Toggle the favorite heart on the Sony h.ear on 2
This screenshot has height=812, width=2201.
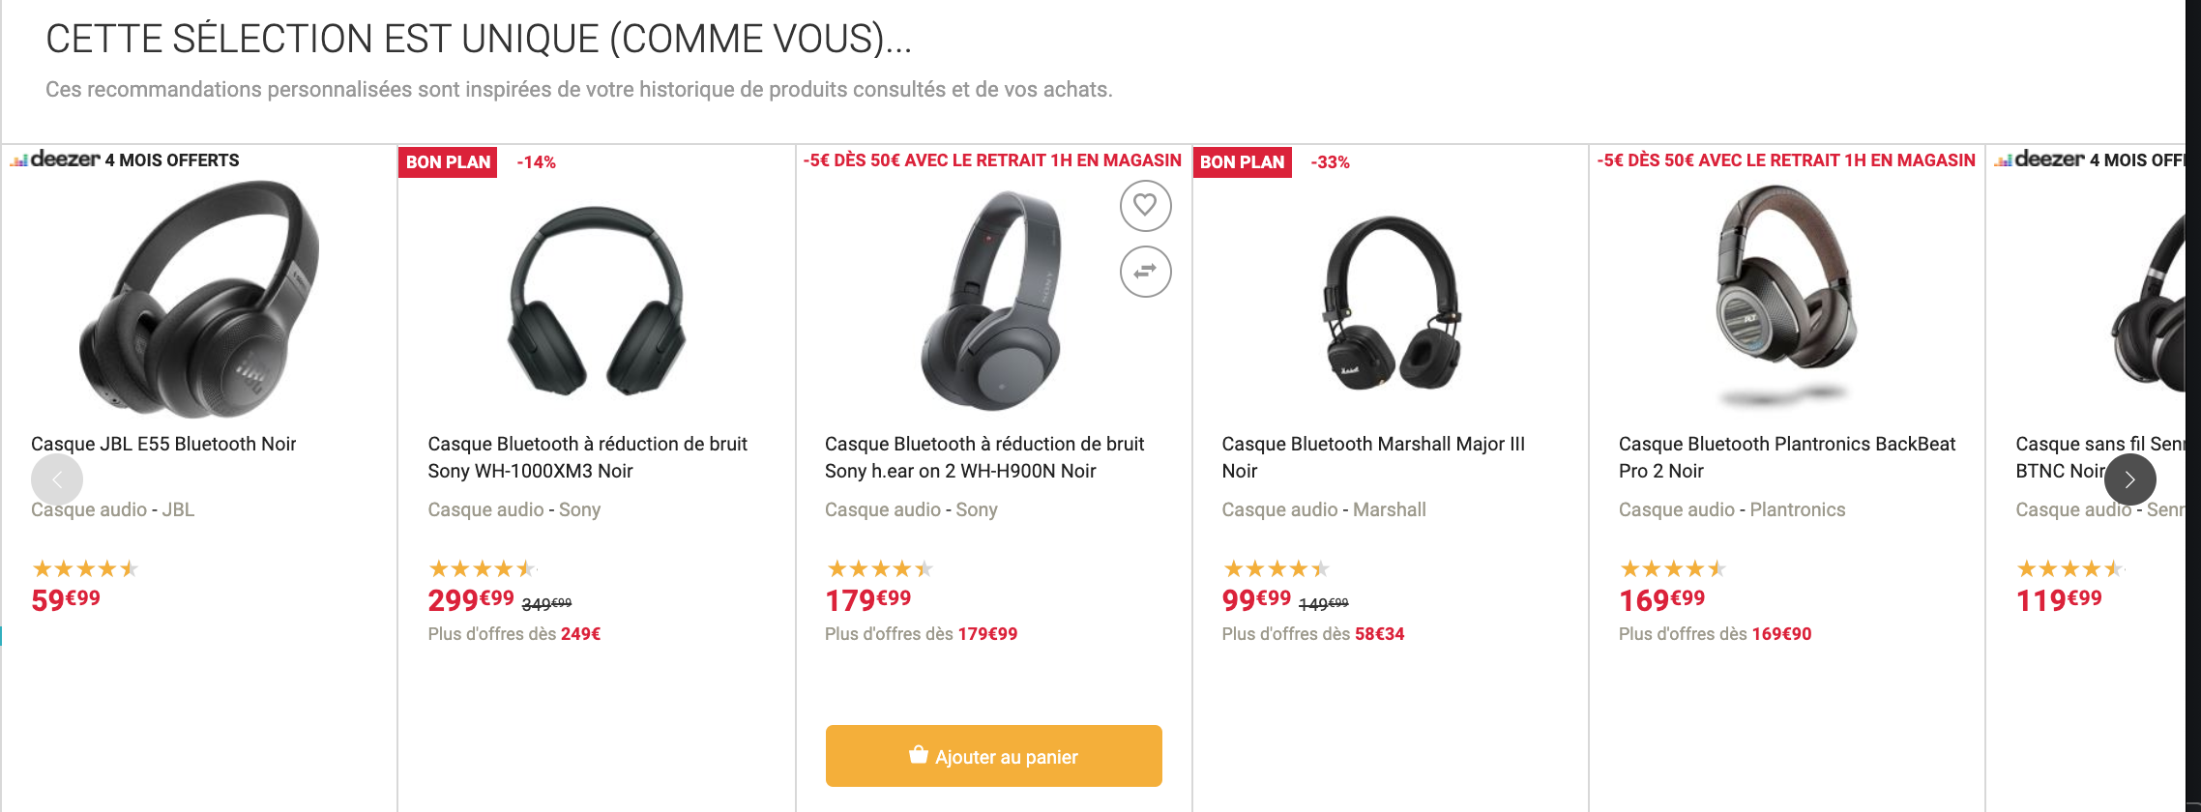click(1145, 206)
